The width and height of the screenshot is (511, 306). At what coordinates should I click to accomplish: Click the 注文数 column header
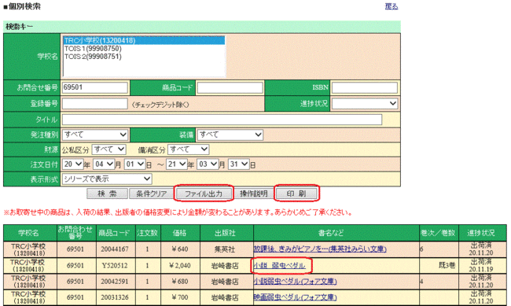[147, 233]
